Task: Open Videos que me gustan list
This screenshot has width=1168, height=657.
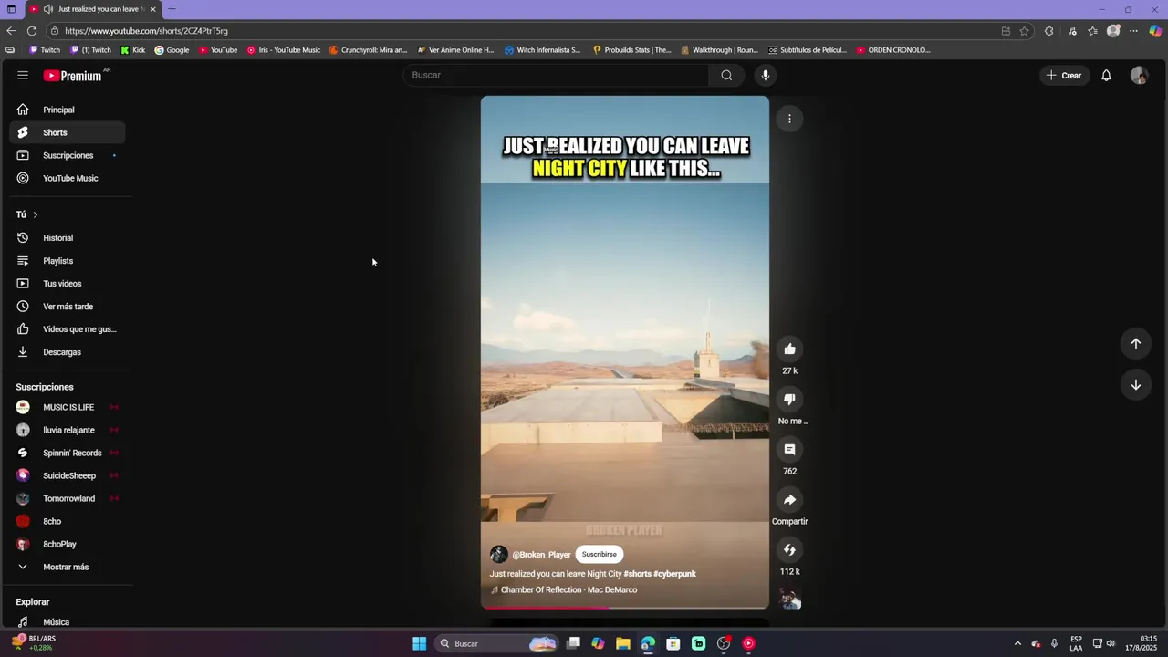Action: pyautogui.click(x=67, y=329)
